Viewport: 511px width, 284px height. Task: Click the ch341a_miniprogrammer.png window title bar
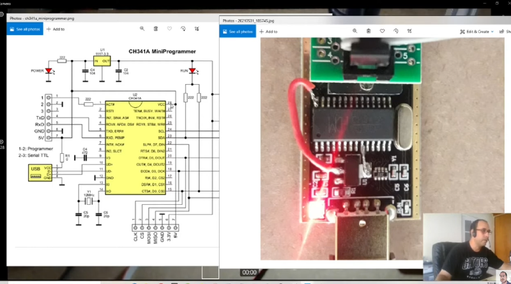click(x=112, y=19)
